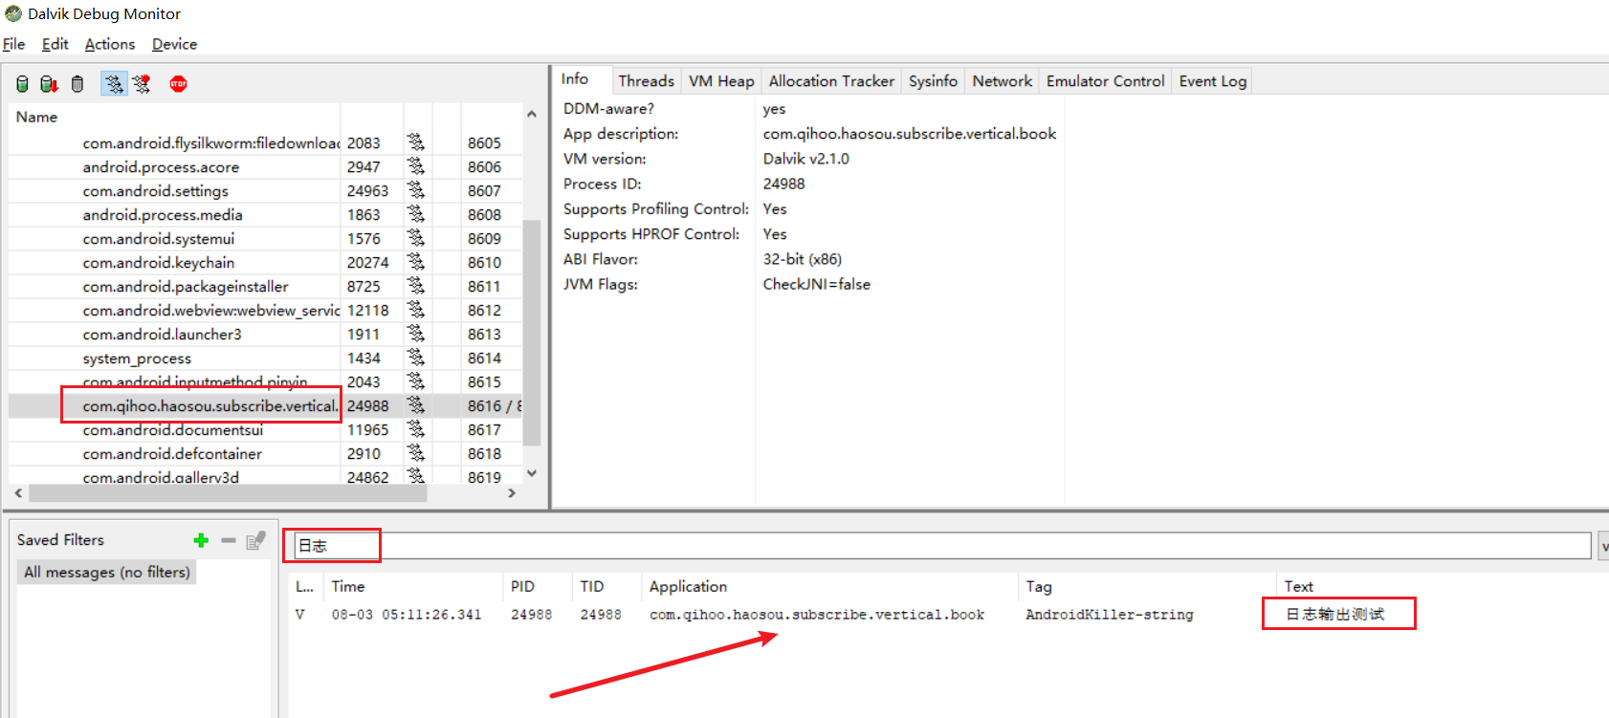
Task: Start method profiling with the red dot icon
Action: click(x=143, y=84)
